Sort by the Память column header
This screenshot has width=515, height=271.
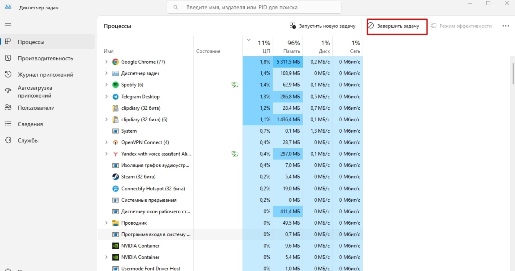pyautogui.click(x=288, y=46)
